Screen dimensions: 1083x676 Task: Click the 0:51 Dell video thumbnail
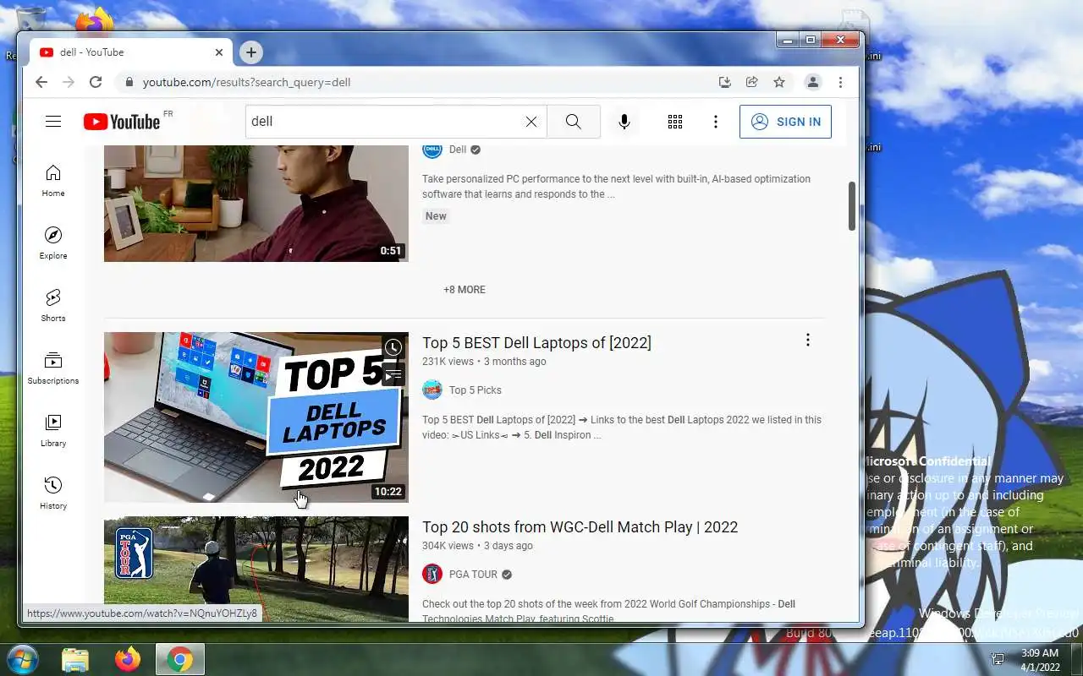click(x=256, y=204)
